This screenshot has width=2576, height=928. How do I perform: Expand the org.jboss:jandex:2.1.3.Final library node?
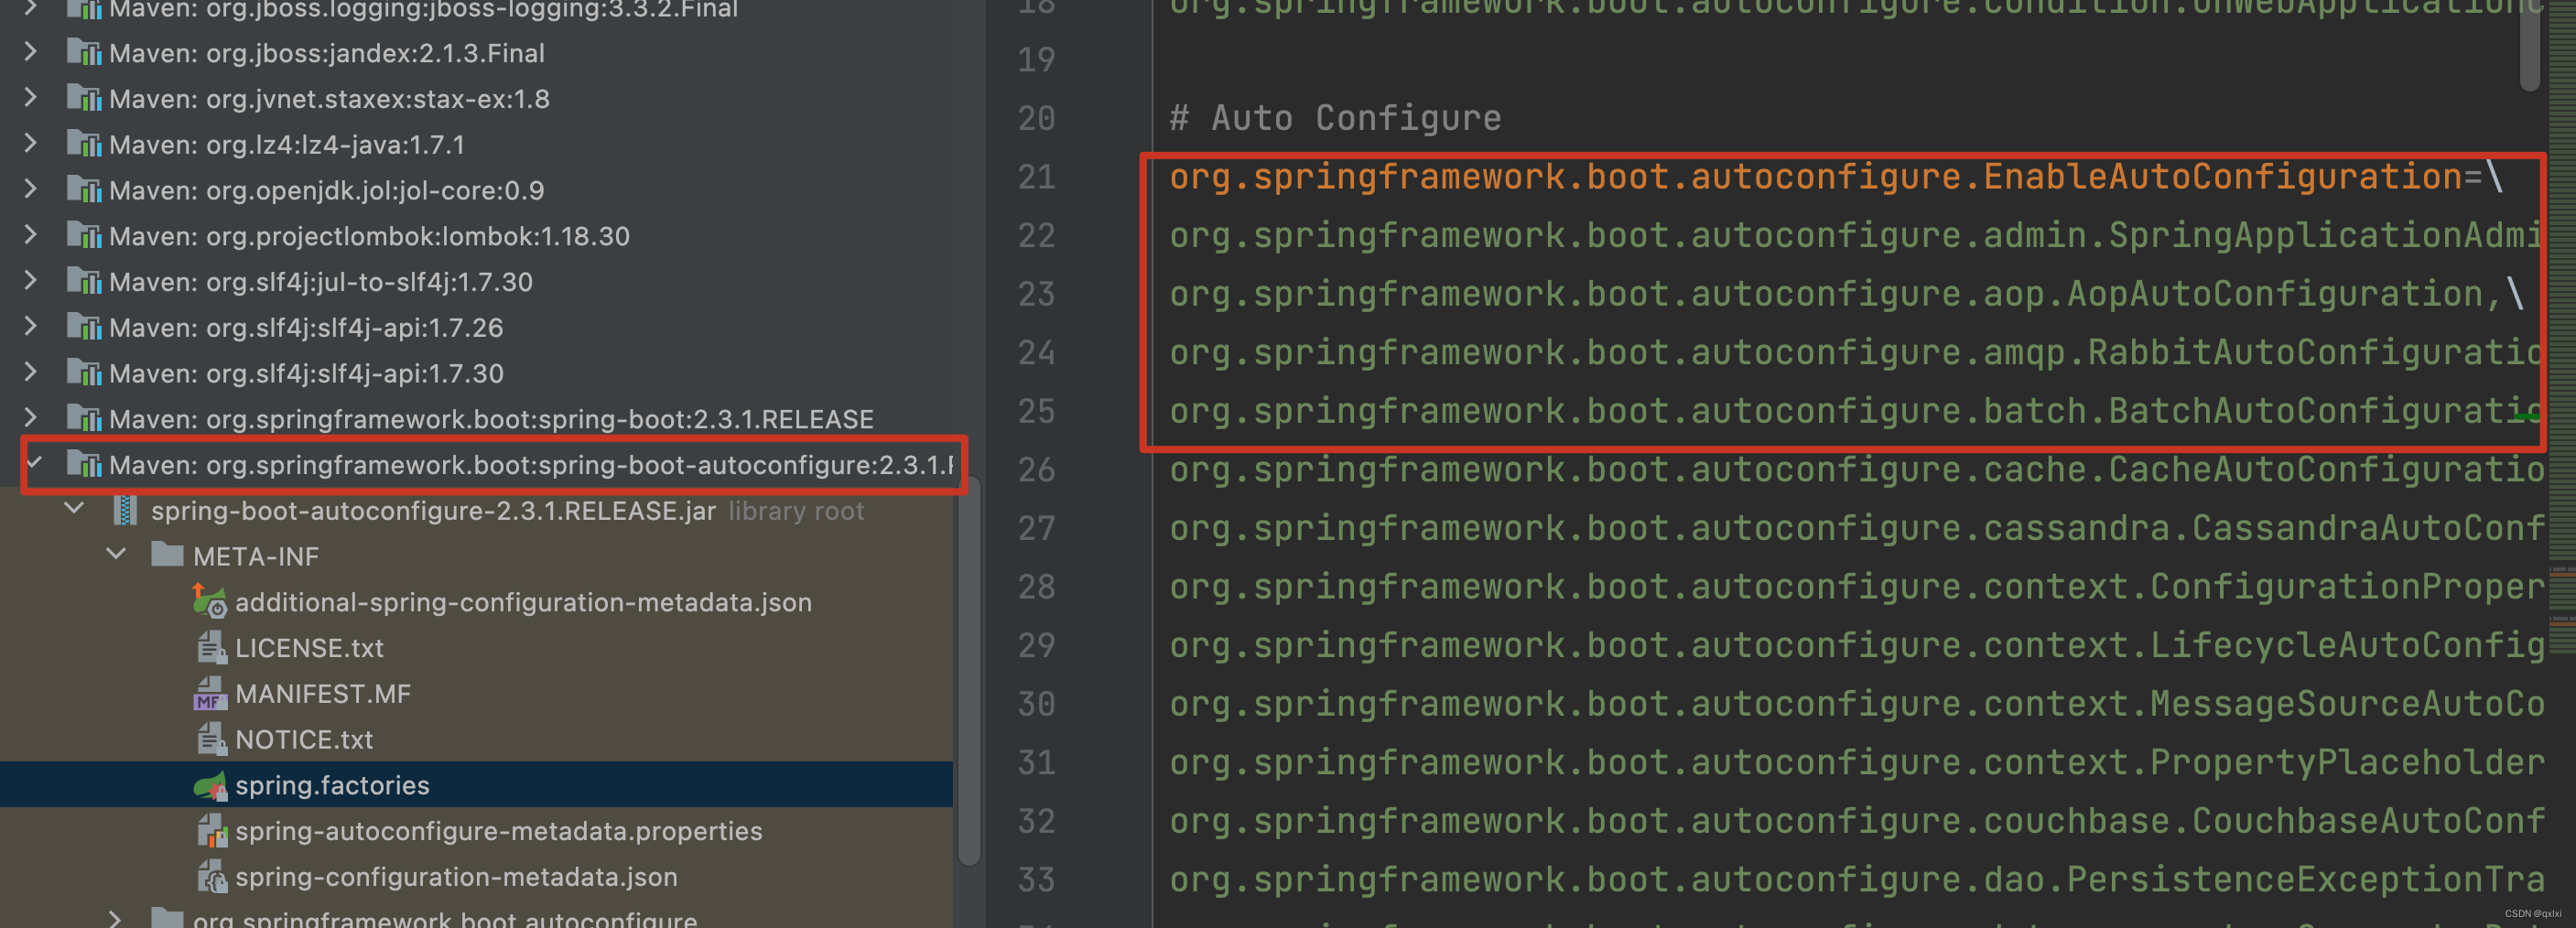pyautogui.click(x=30, y=52)
